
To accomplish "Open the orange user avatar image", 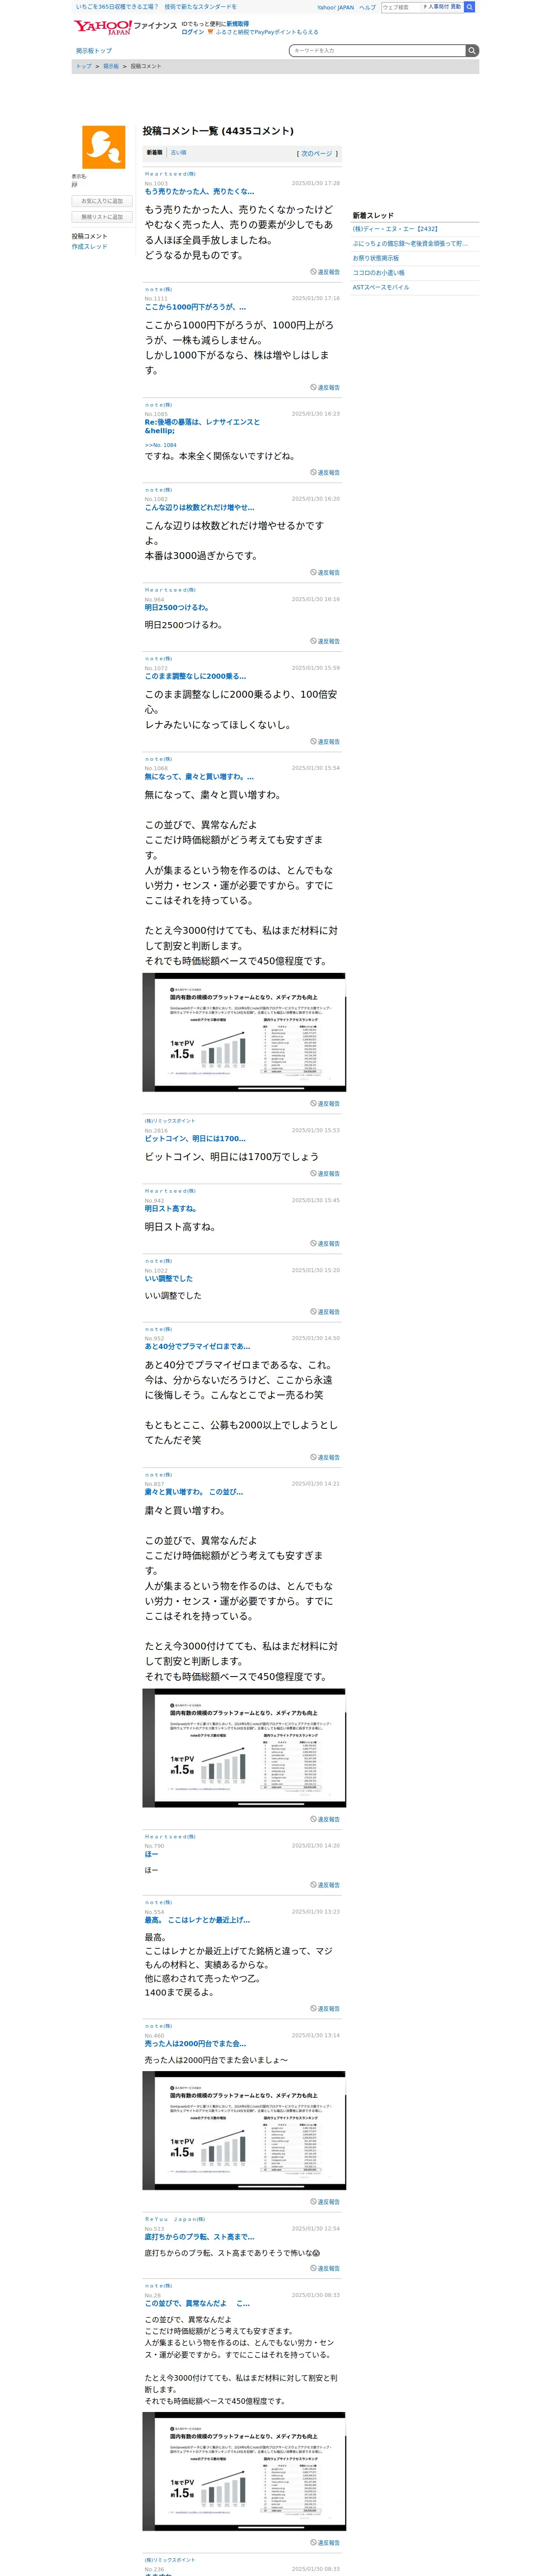I will (x=103, y=147).
